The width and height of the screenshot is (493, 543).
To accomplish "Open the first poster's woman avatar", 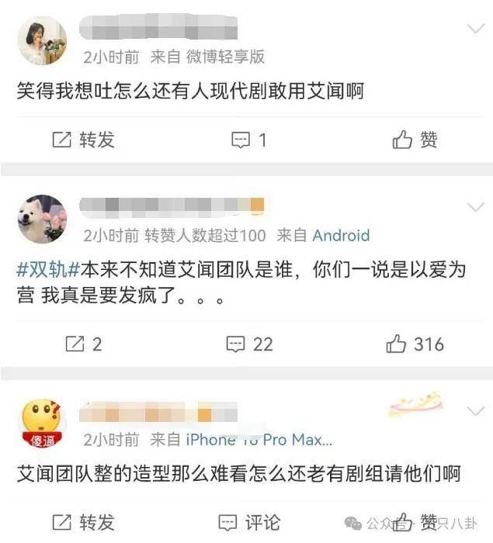I will click(x=42, y=41).
